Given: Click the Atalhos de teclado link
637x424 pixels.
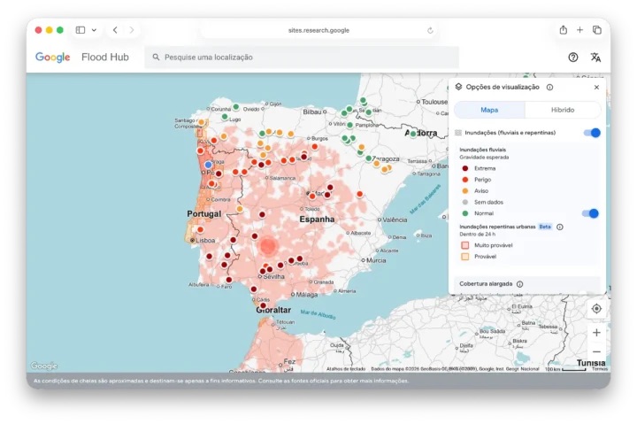Looking at the screenshot, I should pos(346,368).
